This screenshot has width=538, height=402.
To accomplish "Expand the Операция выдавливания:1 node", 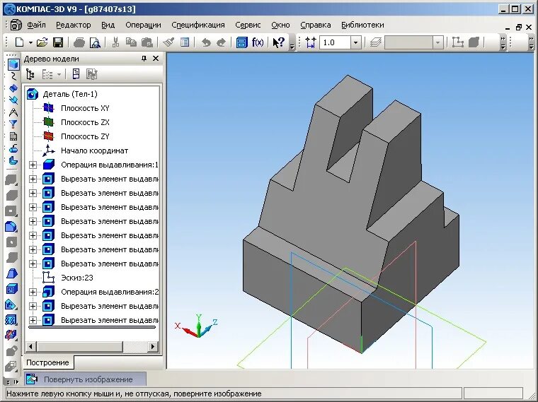I will (x=33, y=165).
